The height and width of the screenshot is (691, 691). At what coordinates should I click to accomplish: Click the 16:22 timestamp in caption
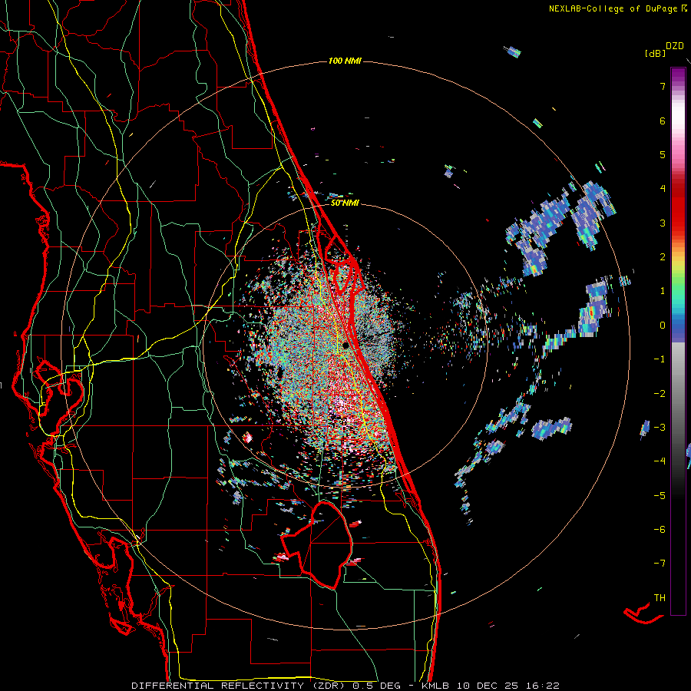(x=544, y=686)
